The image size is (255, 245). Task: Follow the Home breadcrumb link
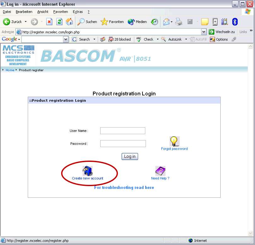10,70
